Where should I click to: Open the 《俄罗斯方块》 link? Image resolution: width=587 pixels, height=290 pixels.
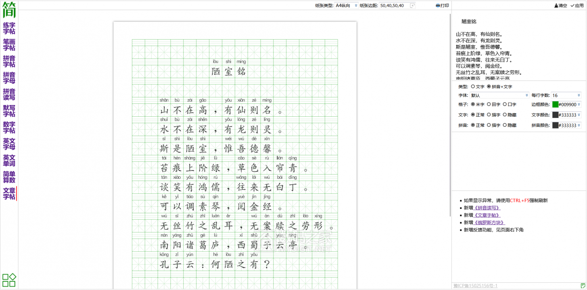point(489,223)
